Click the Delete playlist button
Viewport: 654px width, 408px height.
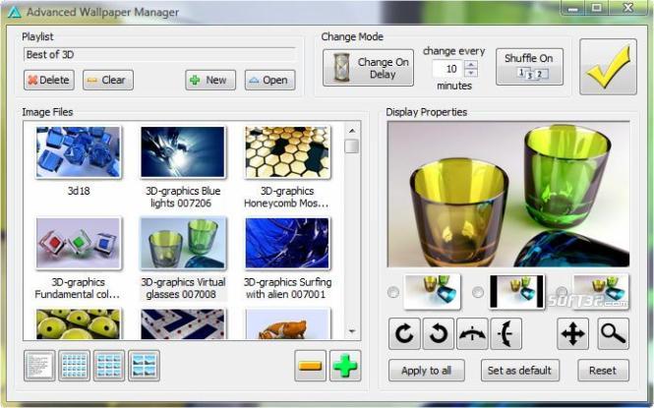(x=49, y=80)
